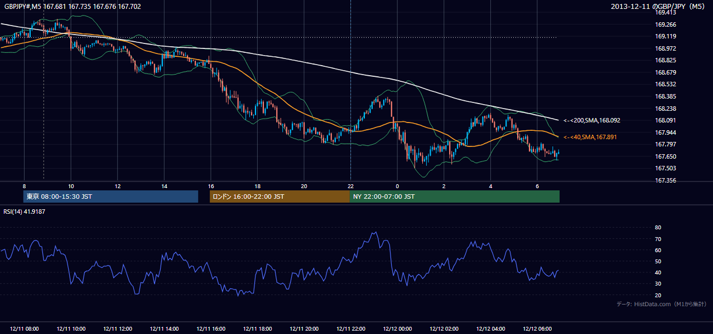Click the bottom time label 12/12 00:00
Screen dimensions: 713x334
click(x=397, y=329)
